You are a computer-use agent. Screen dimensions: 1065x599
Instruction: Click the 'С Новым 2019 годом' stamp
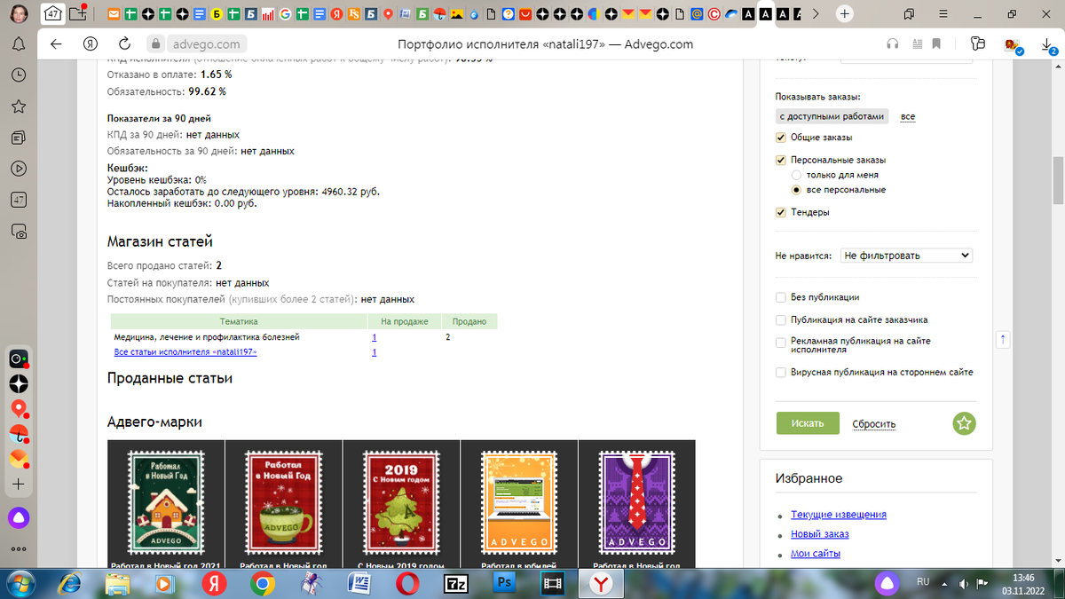(401, 503)
